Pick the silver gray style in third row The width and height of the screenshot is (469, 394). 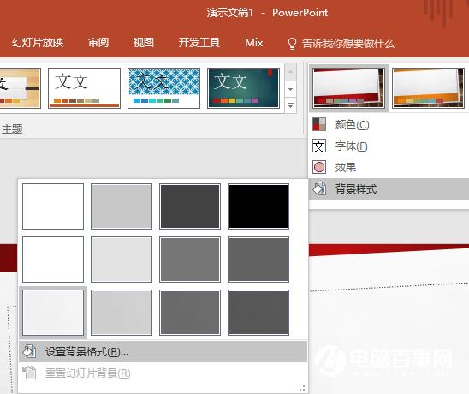pyautogui.click(x=122, y=313)
